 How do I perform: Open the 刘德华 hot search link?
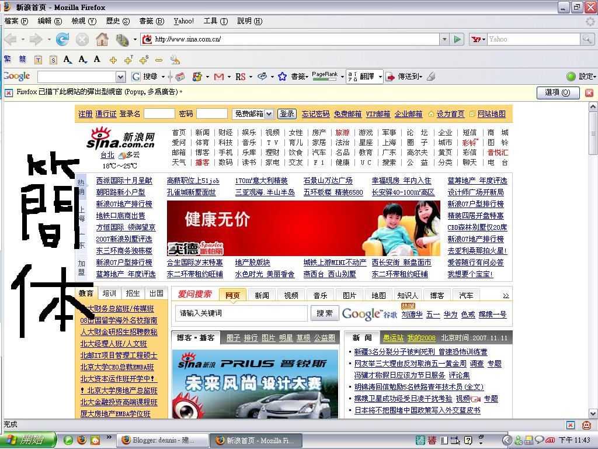pyautogui.click(x=412, y=315)
